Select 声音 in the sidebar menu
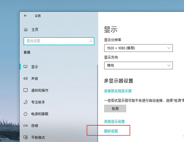The width and height of the screenshot is (184, 142). (35, 79)
